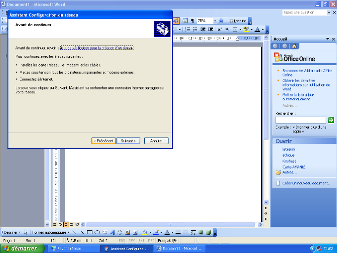This screenshot has width=337, height=253.
Task: Click Se connecter à Microsoft Office Online
Action: pyautogui.click(x=307, y=73)
